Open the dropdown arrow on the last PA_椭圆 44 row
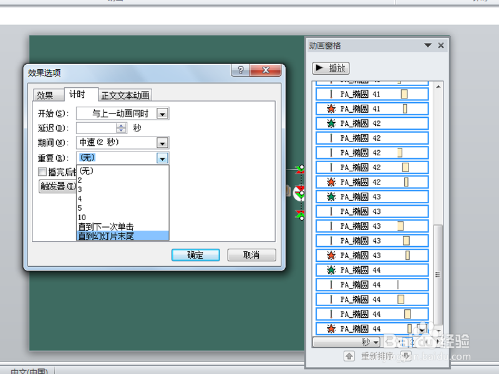The width and height of the screenshot is (499, 374). (x=422, y=330)
